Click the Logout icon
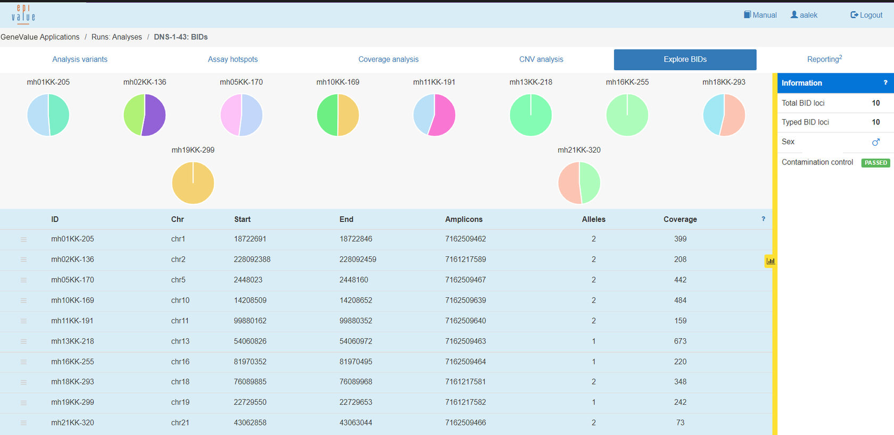The width and height of the screenshot is (894, 435). pos(854,15)
